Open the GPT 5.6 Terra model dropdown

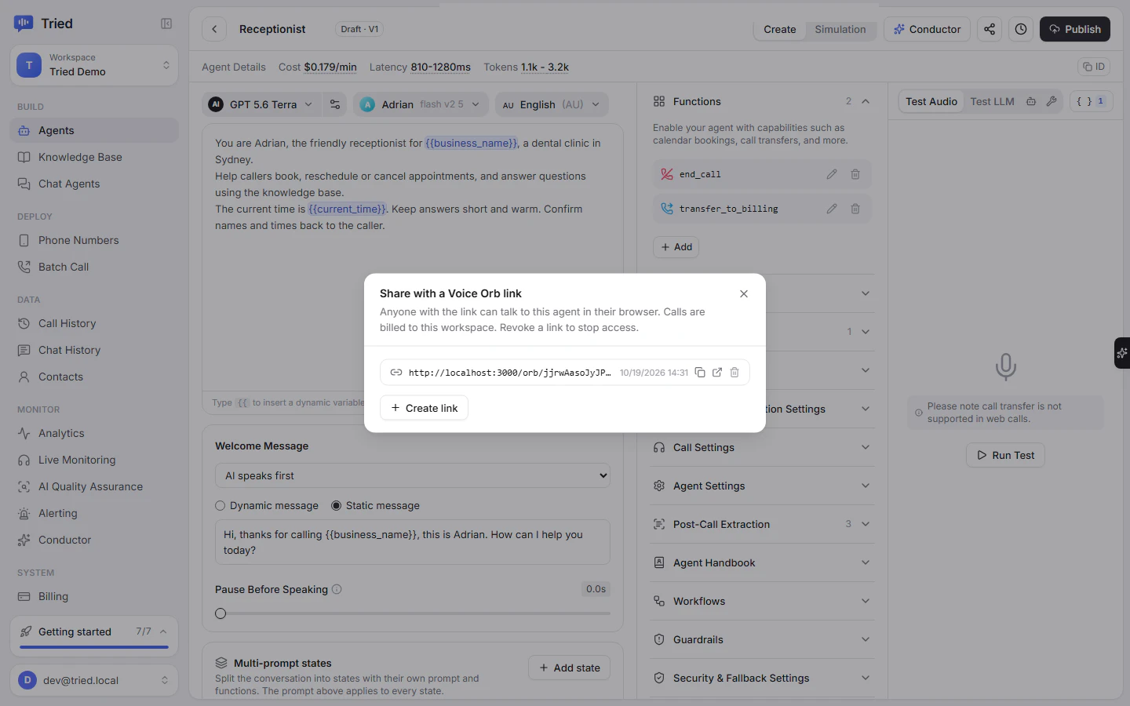[261, 104]
